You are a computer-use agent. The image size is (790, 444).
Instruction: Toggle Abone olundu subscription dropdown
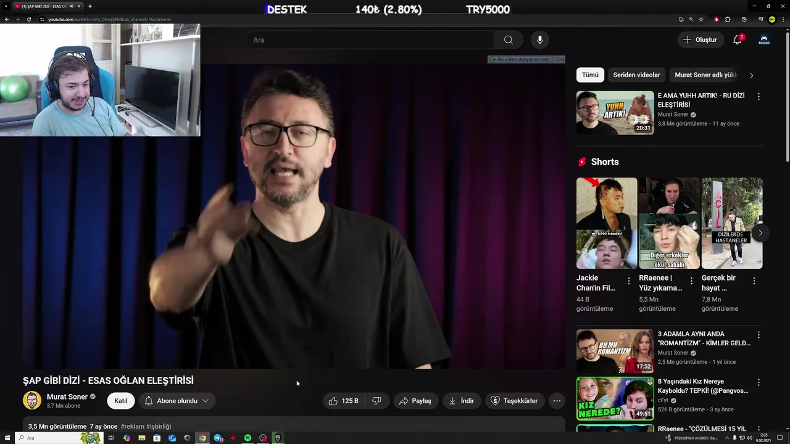pyautogui.click(x=177, y=401)
